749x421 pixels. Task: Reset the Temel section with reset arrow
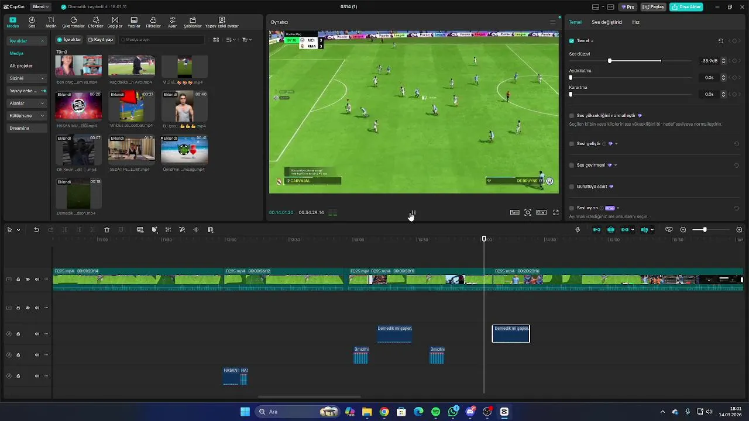721,41
